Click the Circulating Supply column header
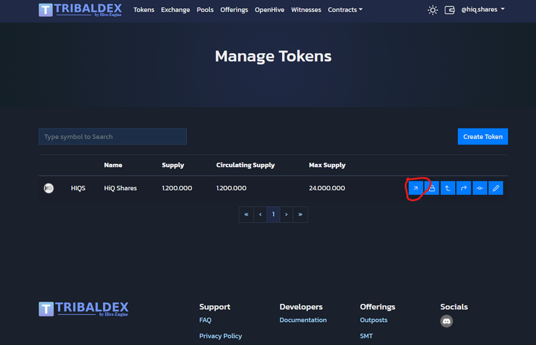This screenshot has width=536, height=345. coord(246,165)
